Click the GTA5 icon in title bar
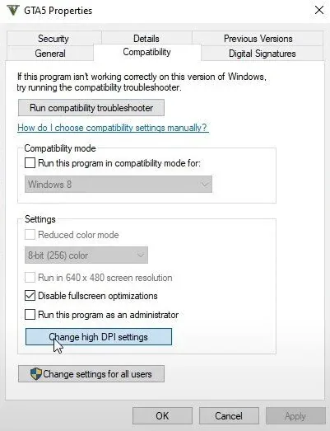The width and height of the screenshot is (330, 431). coord(12,11)
